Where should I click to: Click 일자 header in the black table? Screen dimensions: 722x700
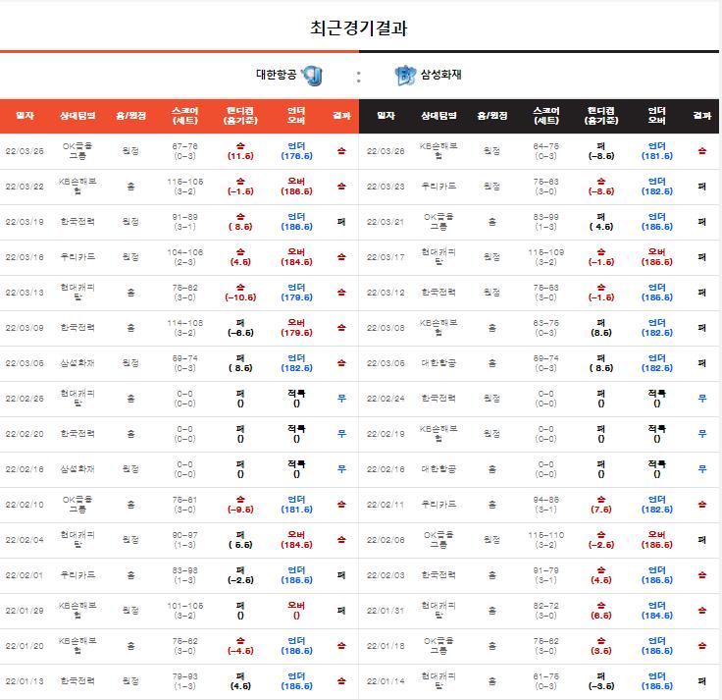click(x=386, y=116)
